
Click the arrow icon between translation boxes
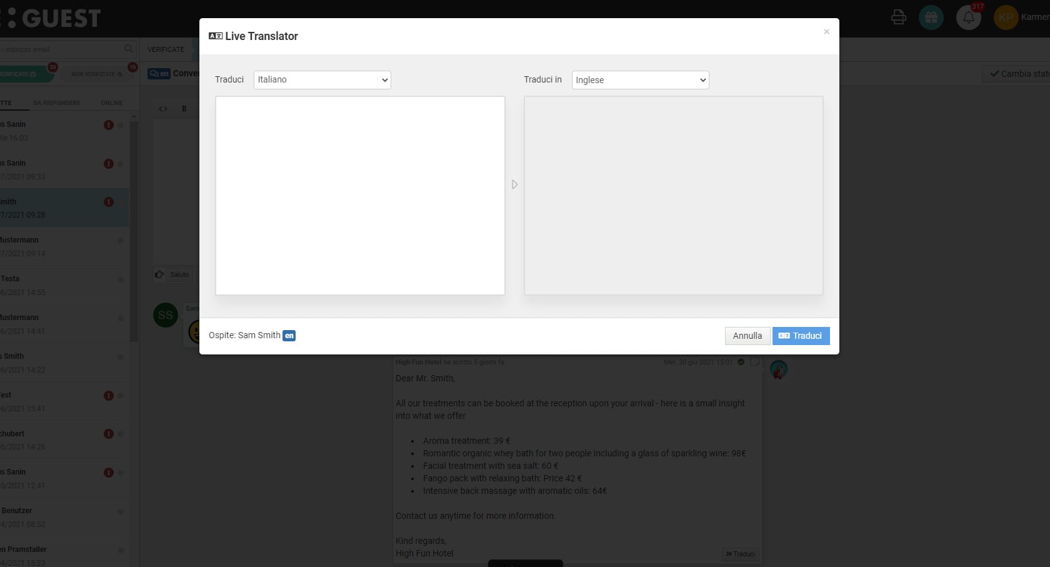point(514,184)
